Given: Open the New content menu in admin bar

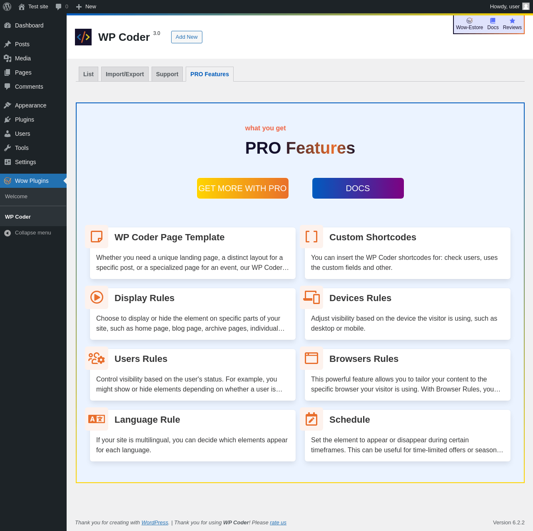Looking at the screenshot, I should tap(86, 7).
